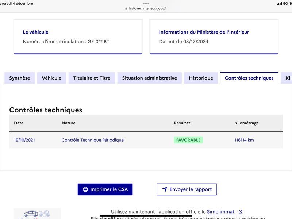Click the FAVORABLE result badge

click(x=188, y=140)
